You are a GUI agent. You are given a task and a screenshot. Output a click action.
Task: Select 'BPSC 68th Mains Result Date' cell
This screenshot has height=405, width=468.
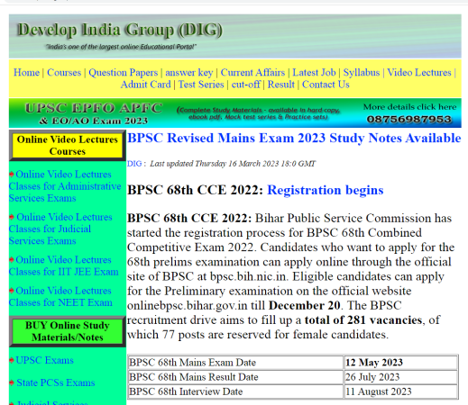coord(235,377)
